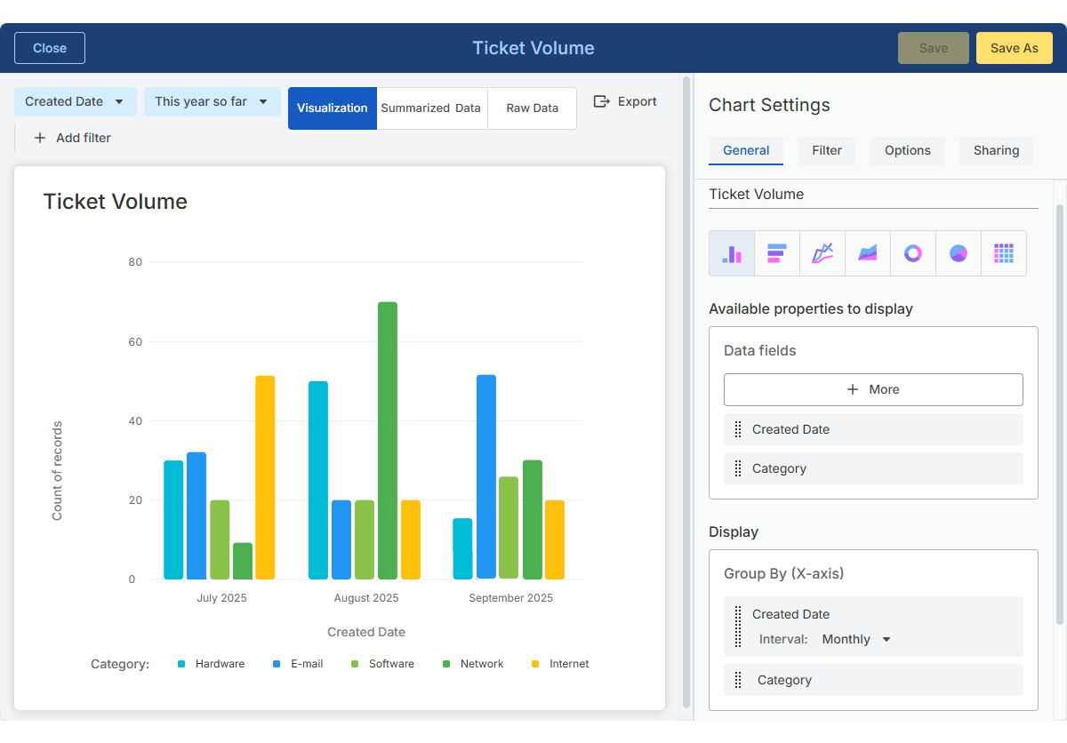Hide Internet series via legend
This screenshot has height=743, width=1067.
click(560, 664)
